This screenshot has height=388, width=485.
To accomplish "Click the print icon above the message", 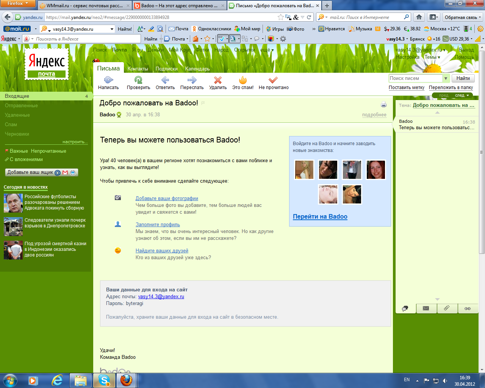I will point(383,105).
